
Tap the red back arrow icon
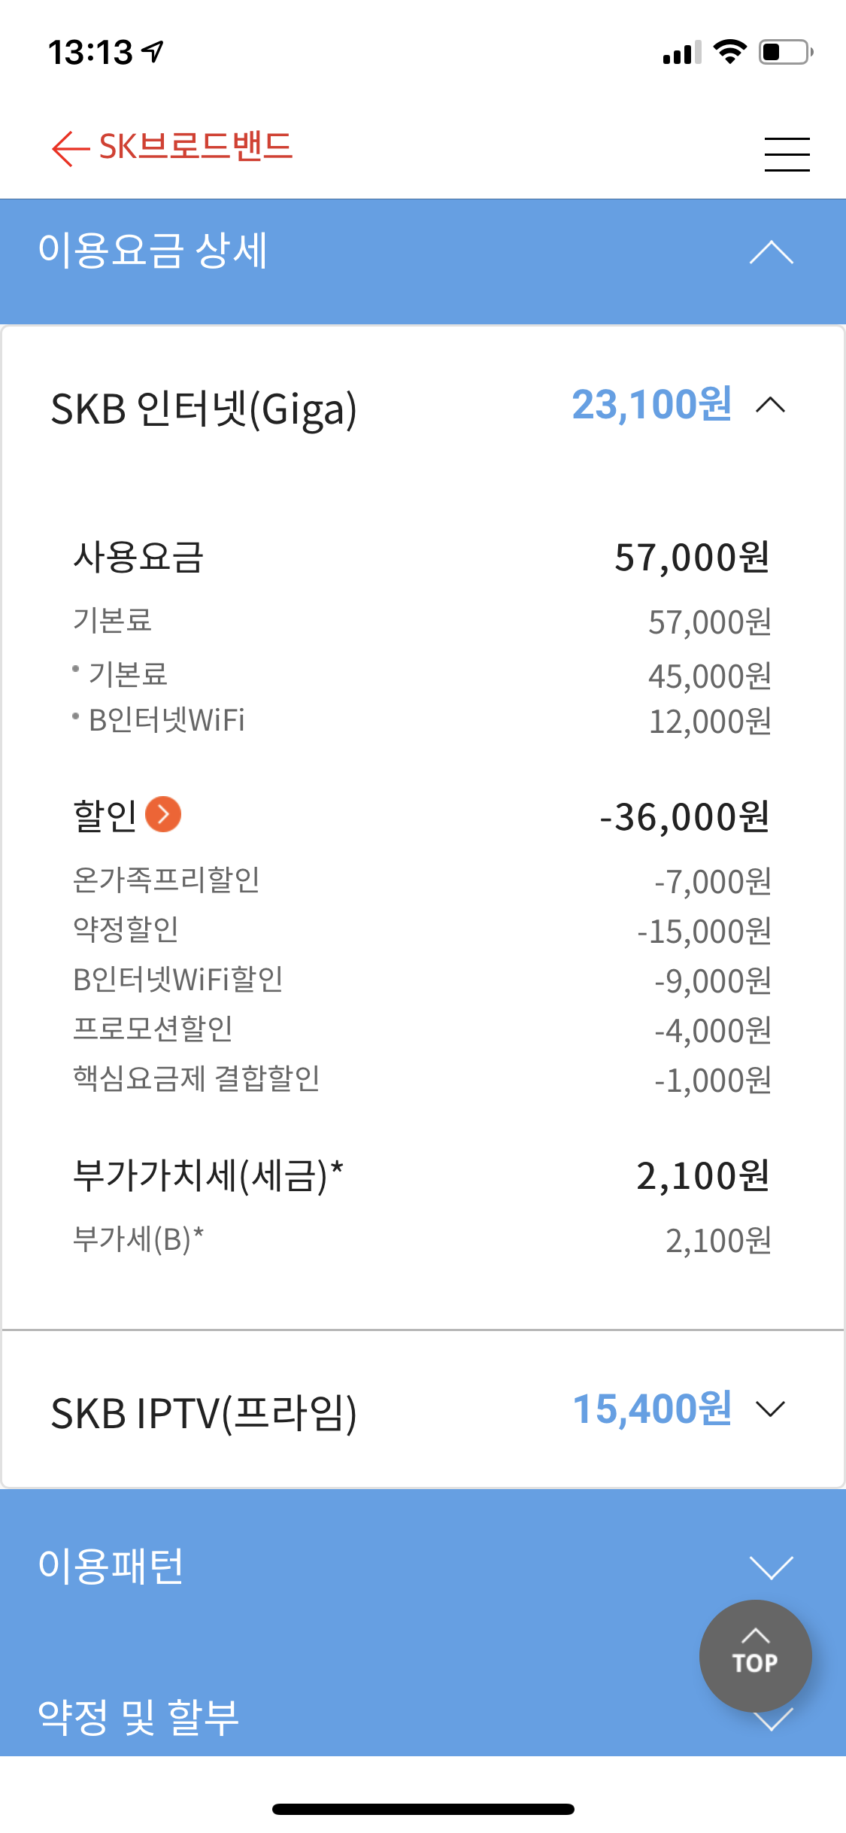tap(71, 148)
